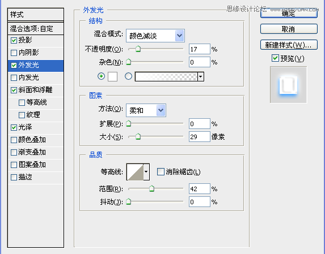
Task: Select the 图案叠加 row label
Action: coord(32,165)
